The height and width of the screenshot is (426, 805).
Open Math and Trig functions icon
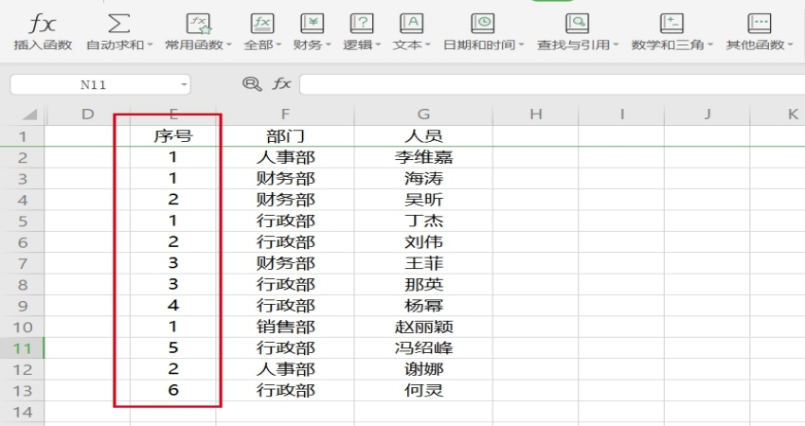671,23
